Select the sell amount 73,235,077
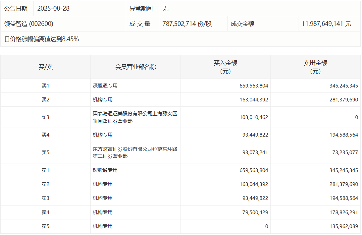 tap(344, 152)
